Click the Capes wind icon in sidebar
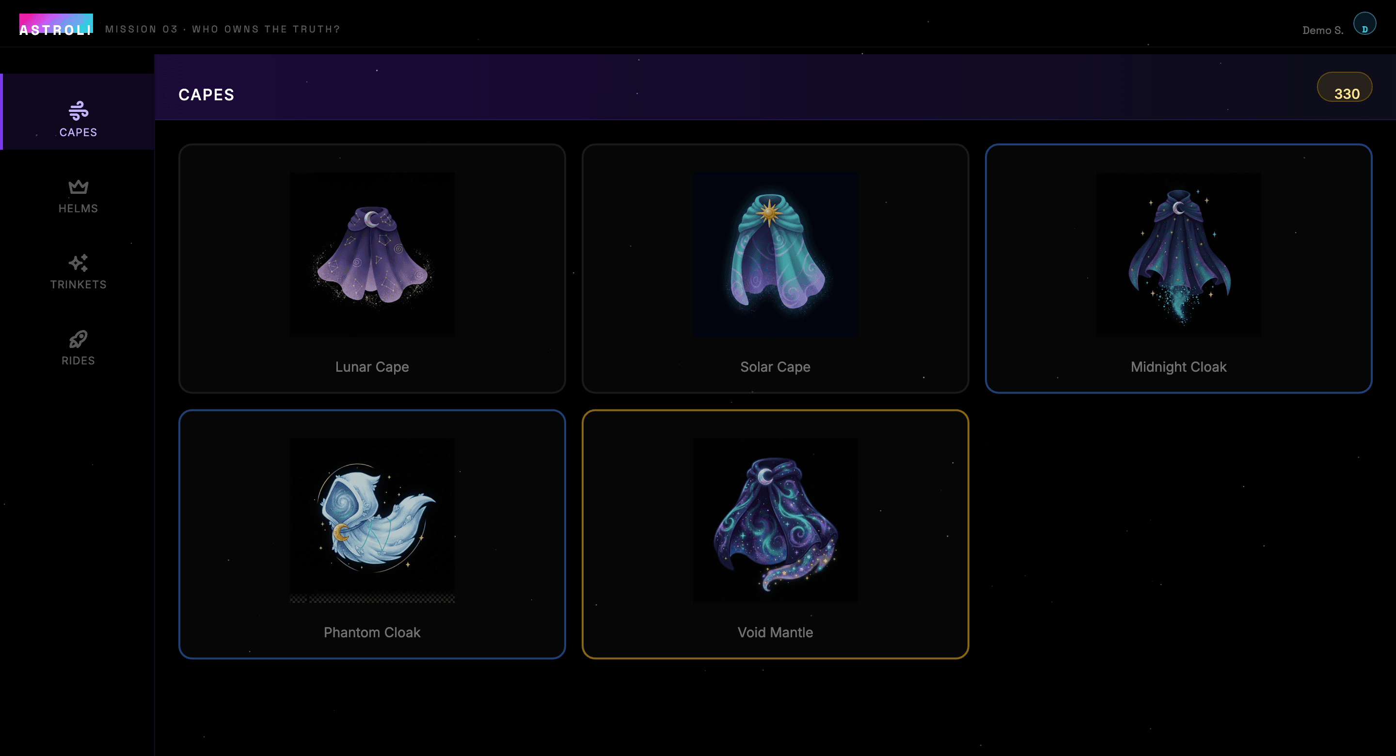Image resolution: width=1396 pixels, height=756 pixels. click(78, 110)
